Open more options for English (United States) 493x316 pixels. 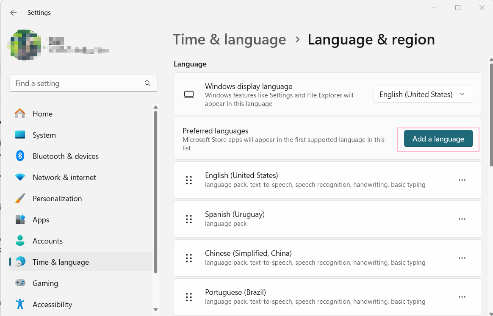coord(462,180)
